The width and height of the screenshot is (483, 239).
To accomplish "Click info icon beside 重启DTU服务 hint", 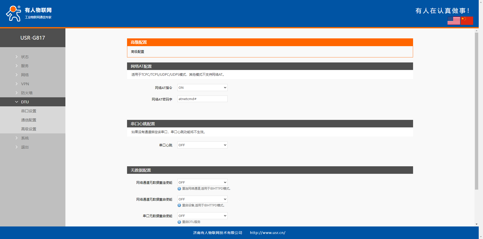I will tap(179, 222).
